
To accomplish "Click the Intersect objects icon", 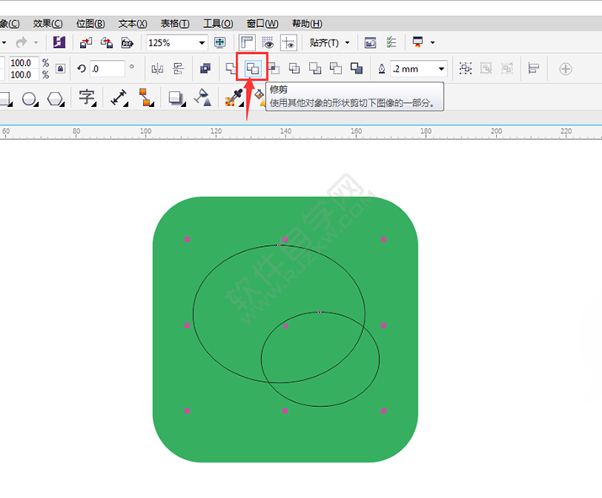I will coord(274,68).
